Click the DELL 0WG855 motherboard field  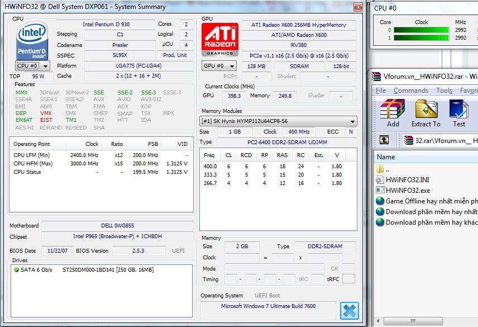click(117, 226)
